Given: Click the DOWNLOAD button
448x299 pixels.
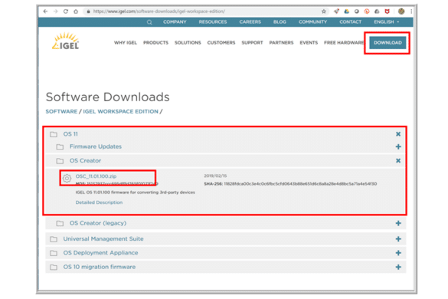Looking at the screenshot, I should [388, 43].
